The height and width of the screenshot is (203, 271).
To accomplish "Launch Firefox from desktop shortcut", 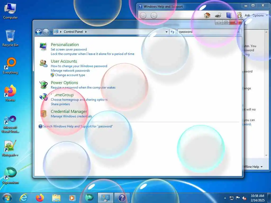I will [x=10, y=93].
